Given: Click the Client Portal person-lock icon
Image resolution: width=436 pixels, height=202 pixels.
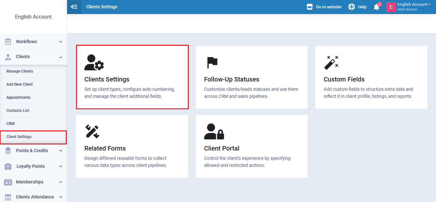Looking at the screenshot, I should tap(214, 131).
